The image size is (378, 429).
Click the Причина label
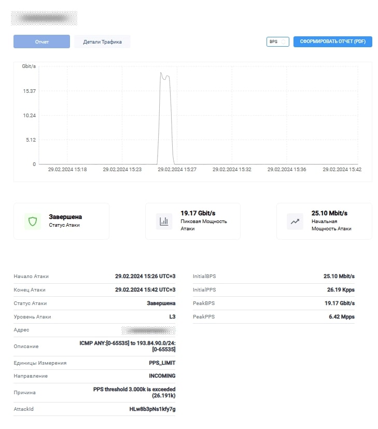coord(24,393)
